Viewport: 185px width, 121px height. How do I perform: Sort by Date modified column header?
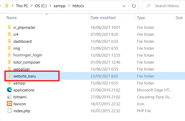coord(103,18)
